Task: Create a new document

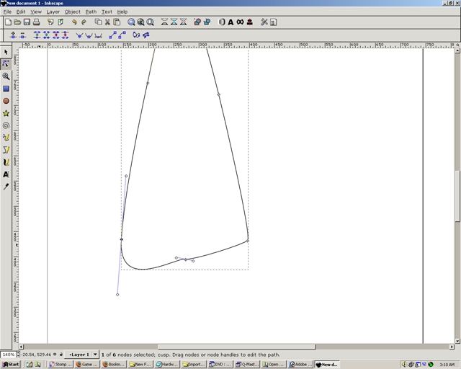Action: coord(8,22)
